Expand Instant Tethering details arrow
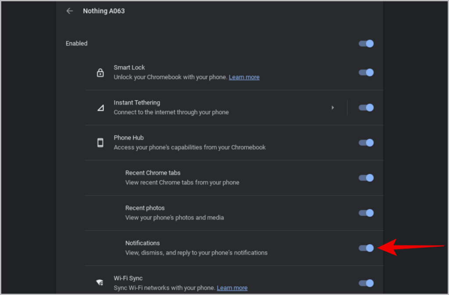Screen dimensions: 449x295 (332, 107)
